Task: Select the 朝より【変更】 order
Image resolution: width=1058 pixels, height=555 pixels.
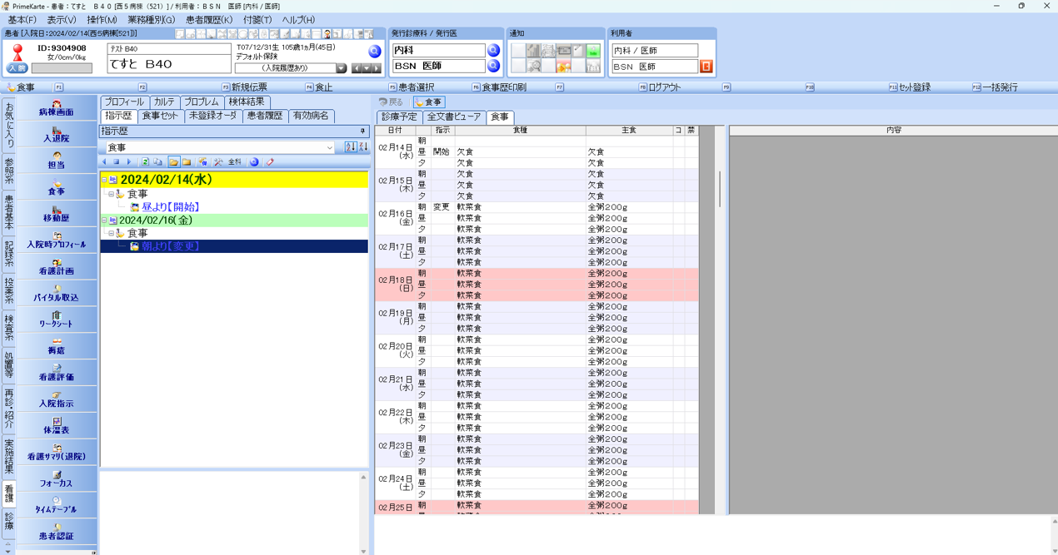Action: click(170, 247)
